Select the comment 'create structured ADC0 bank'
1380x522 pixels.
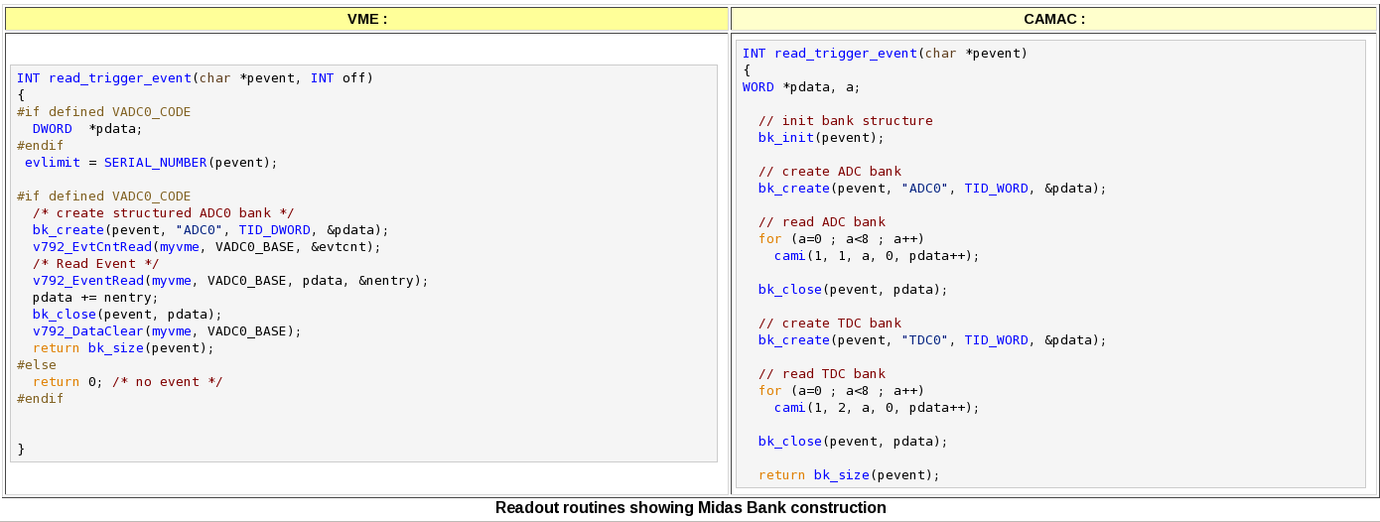pos(164,212)
